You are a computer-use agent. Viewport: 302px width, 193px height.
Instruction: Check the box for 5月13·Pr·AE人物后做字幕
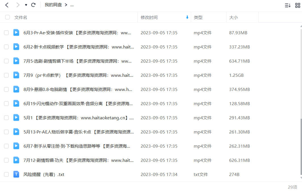click(6, 132)
